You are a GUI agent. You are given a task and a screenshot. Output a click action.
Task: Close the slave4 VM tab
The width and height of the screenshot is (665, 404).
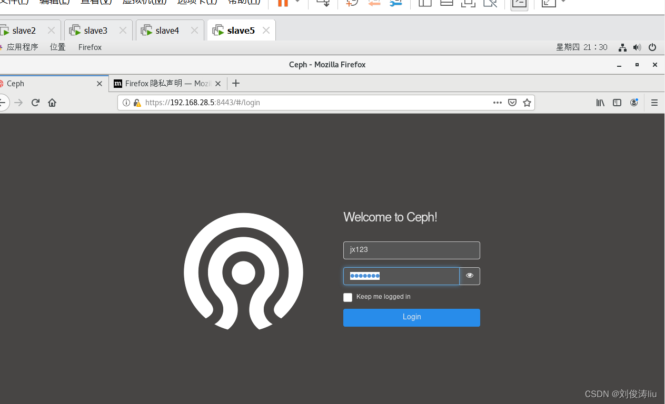click(194, 31)
